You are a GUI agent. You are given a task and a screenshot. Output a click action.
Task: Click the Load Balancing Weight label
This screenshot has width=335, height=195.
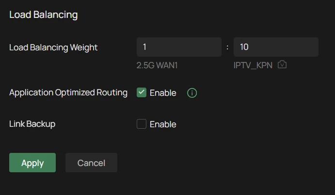pos(53,47)
